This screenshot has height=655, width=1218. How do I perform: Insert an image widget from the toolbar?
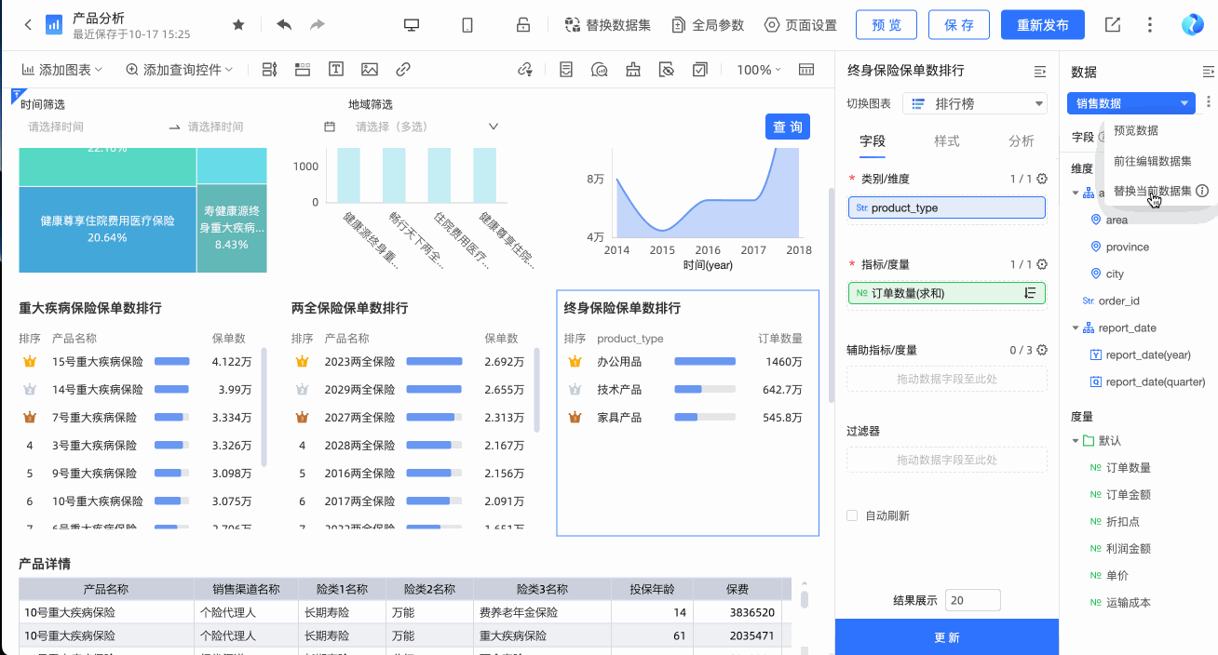[x=370, y=70]
